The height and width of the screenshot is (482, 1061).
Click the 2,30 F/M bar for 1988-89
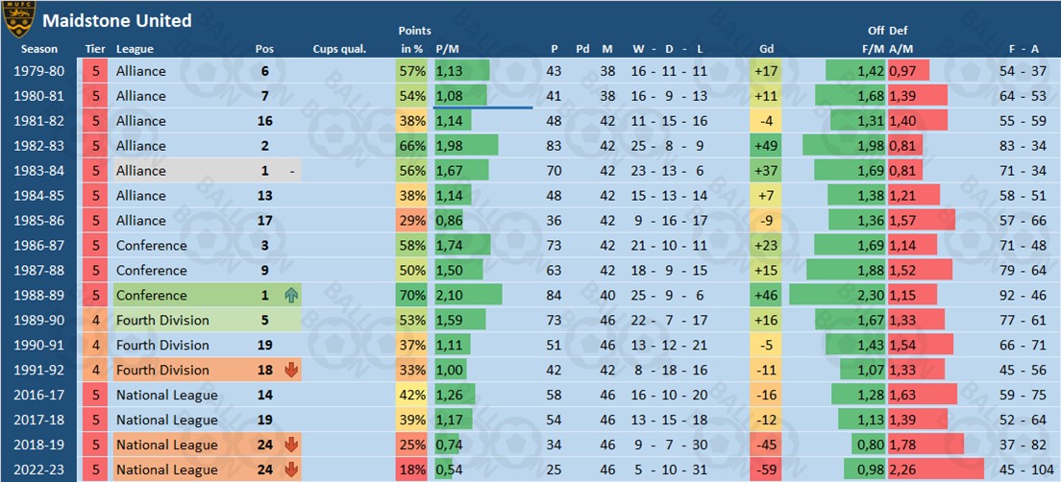point(838,296)
